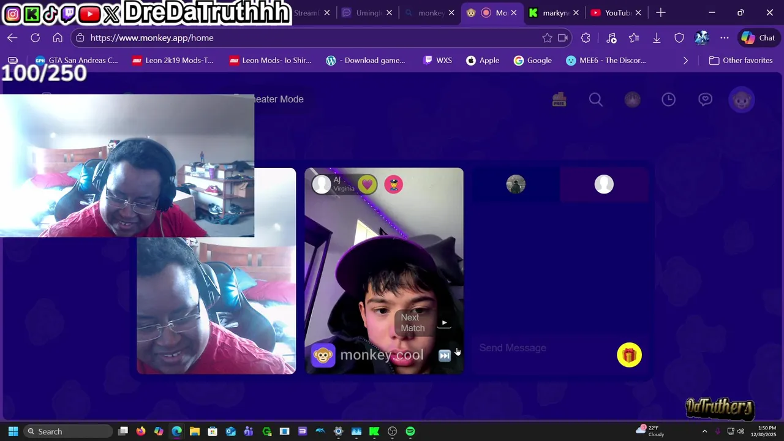The height and width of the screenshot is (441, 784).
Task: Click AJ's profile avatar on the video card
Action: 322,184
